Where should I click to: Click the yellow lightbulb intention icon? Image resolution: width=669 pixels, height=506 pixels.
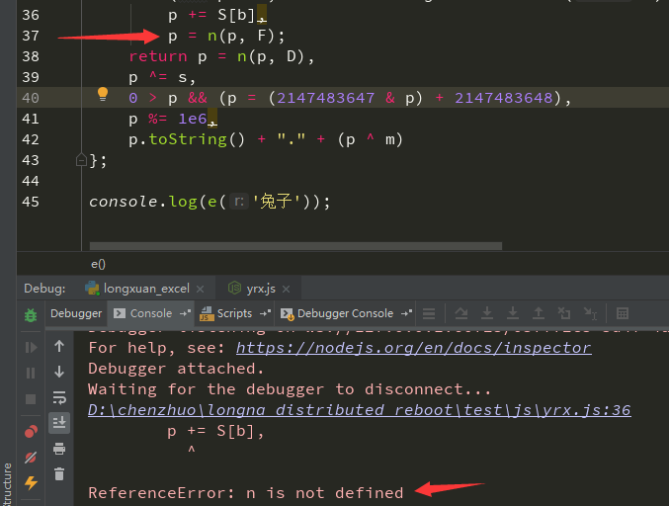[x=102, y=96]
